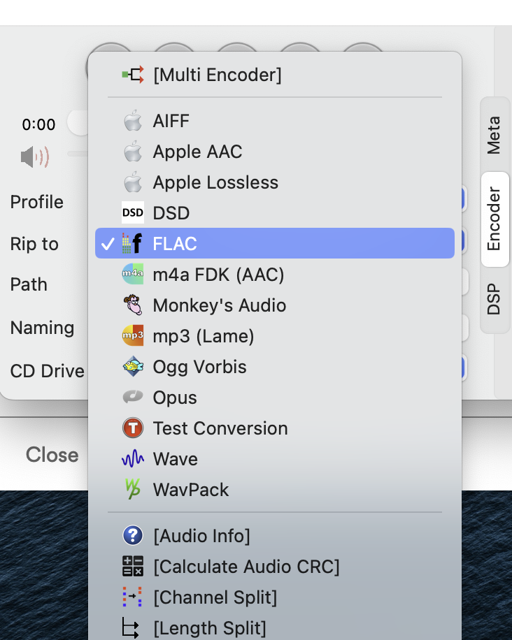
Task: Choose m4a FDK (AAC) encoder
Action: tap(218, 275)
